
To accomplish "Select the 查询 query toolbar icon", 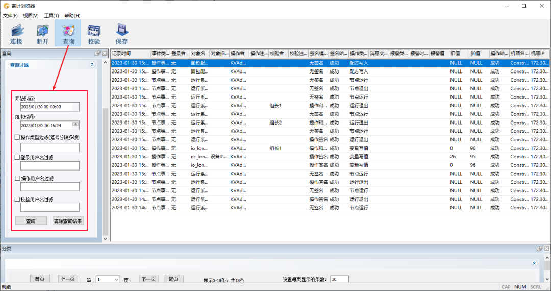I will 68,34.
